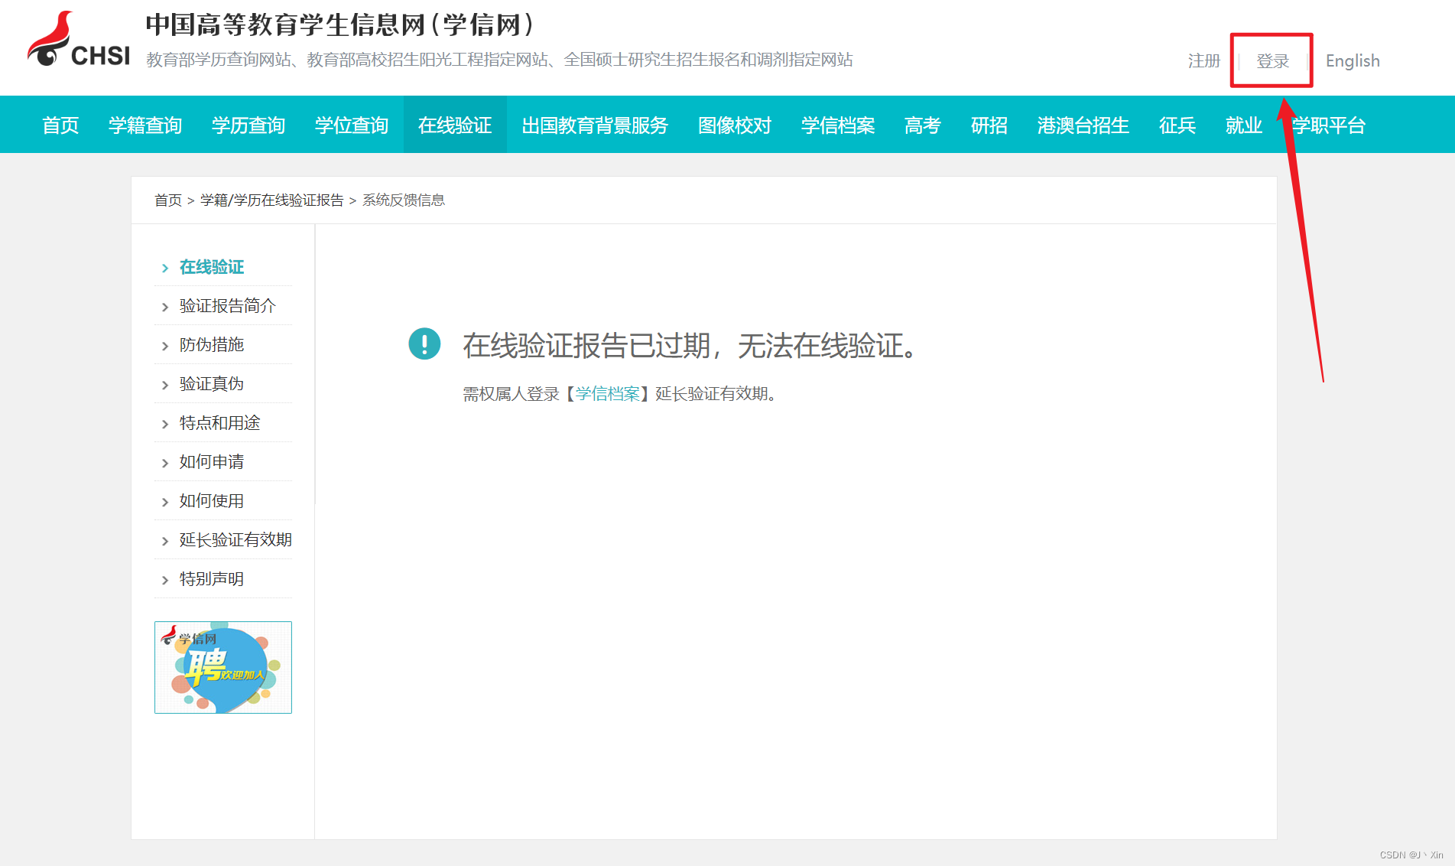Viewport: 1455px width, 866px height.
Task: Open 如何申请 sidebar item
Action: 212,462
